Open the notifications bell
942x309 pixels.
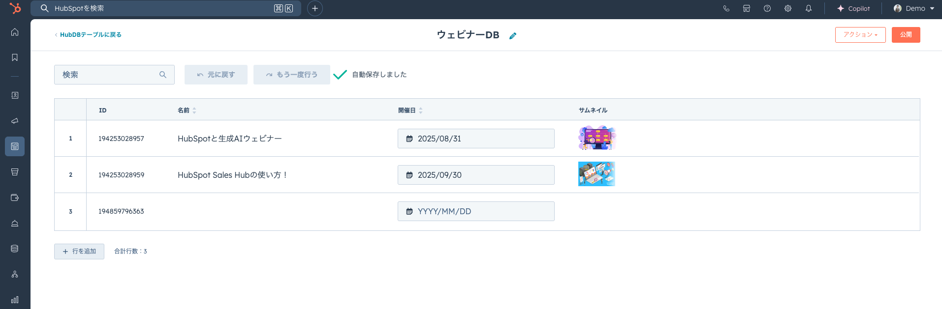[x=809, y=8]
